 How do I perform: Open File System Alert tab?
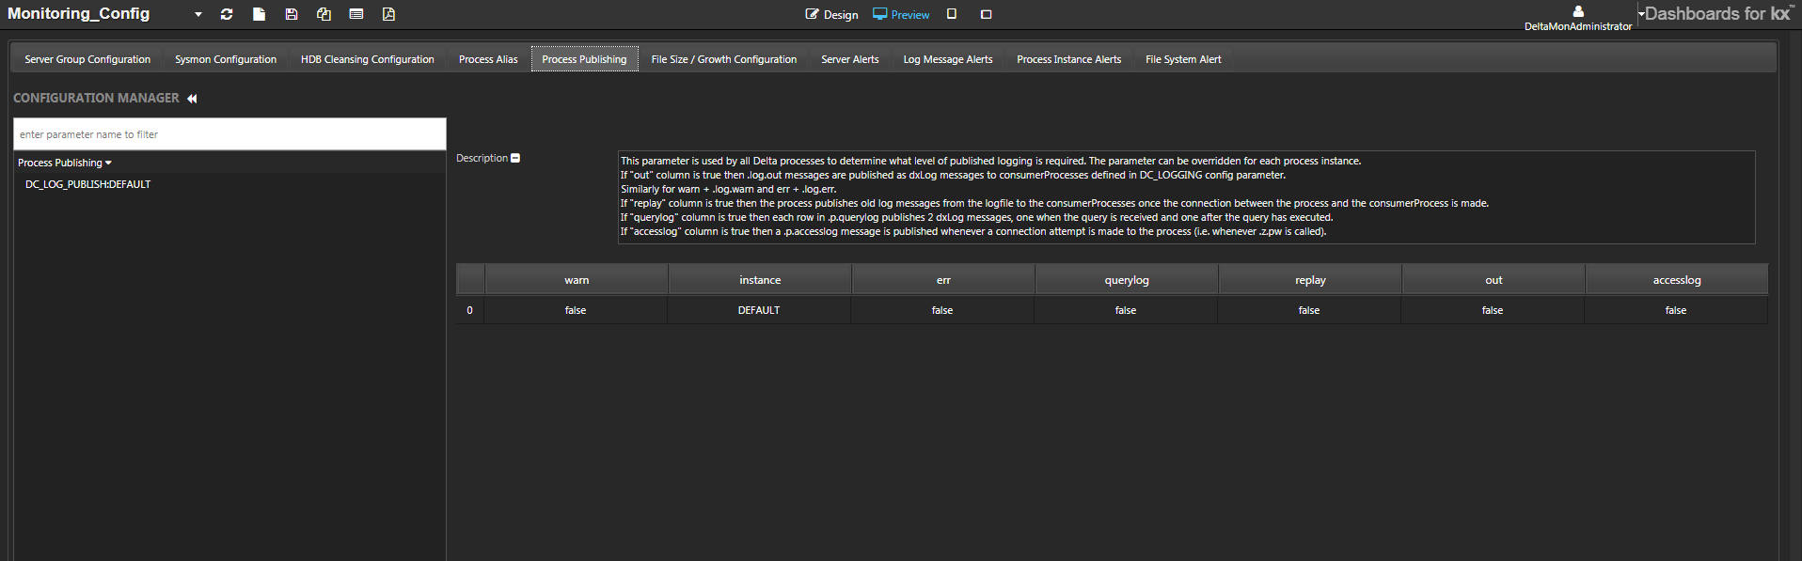(x=1183, y=59)
